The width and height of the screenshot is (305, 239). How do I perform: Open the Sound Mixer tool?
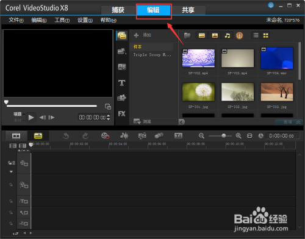(124, 136)
